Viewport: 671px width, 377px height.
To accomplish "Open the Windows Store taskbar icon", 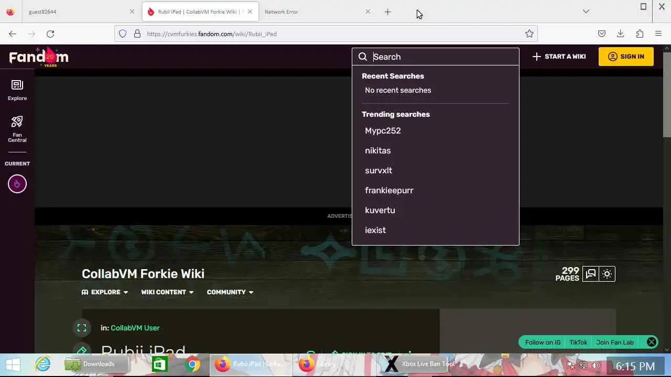I will [x=159, y=364].
